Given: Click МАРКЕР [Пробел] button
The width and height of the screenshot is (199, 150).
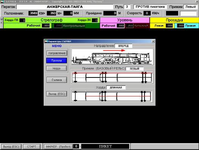Looking at the screenshot, I should pos(58,147).
